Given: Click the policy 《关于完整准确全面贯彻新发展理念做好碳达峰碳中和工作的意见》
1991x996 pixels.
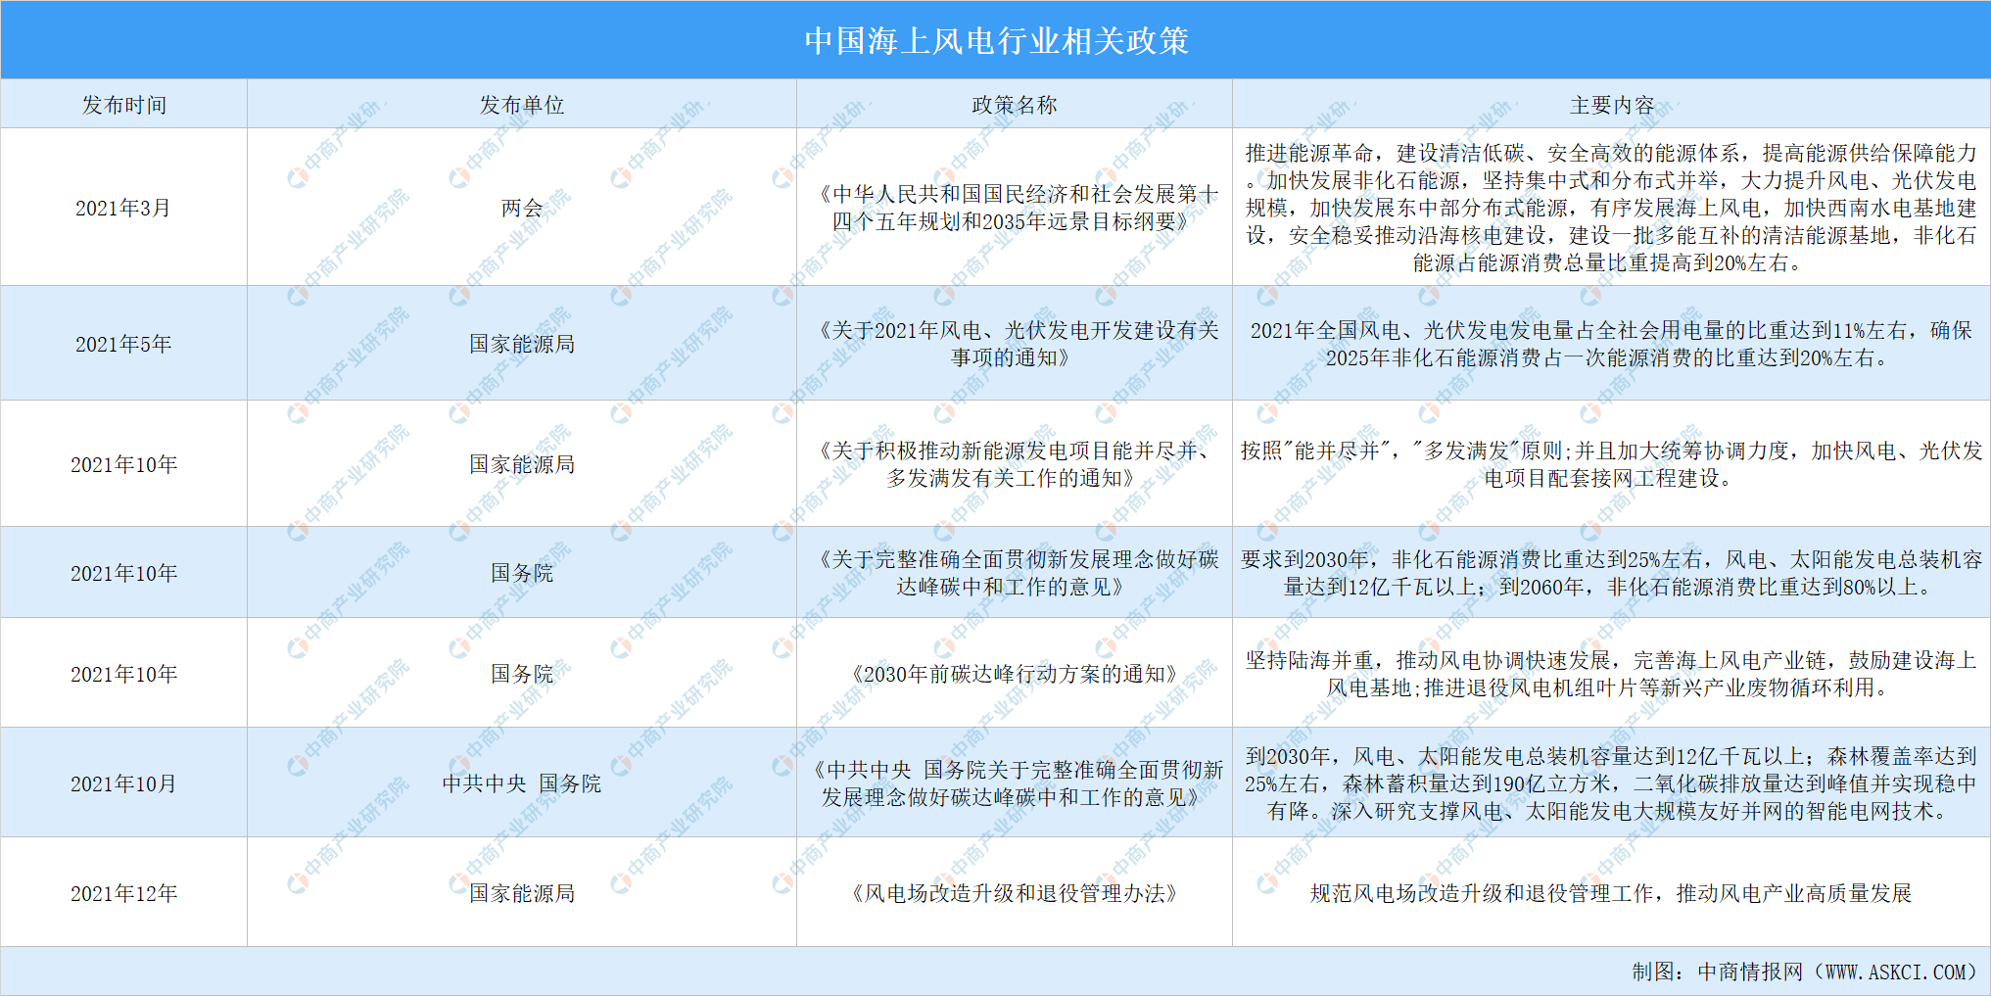Looking at the screenshot, I should pyautogui.click(x=1015, y=573).
